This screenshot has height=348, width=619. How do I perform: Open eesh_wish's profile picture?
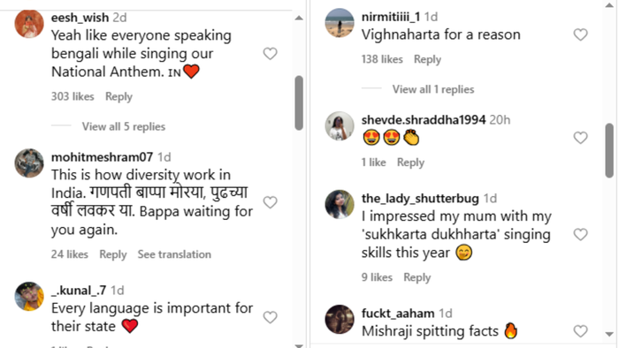29,24
